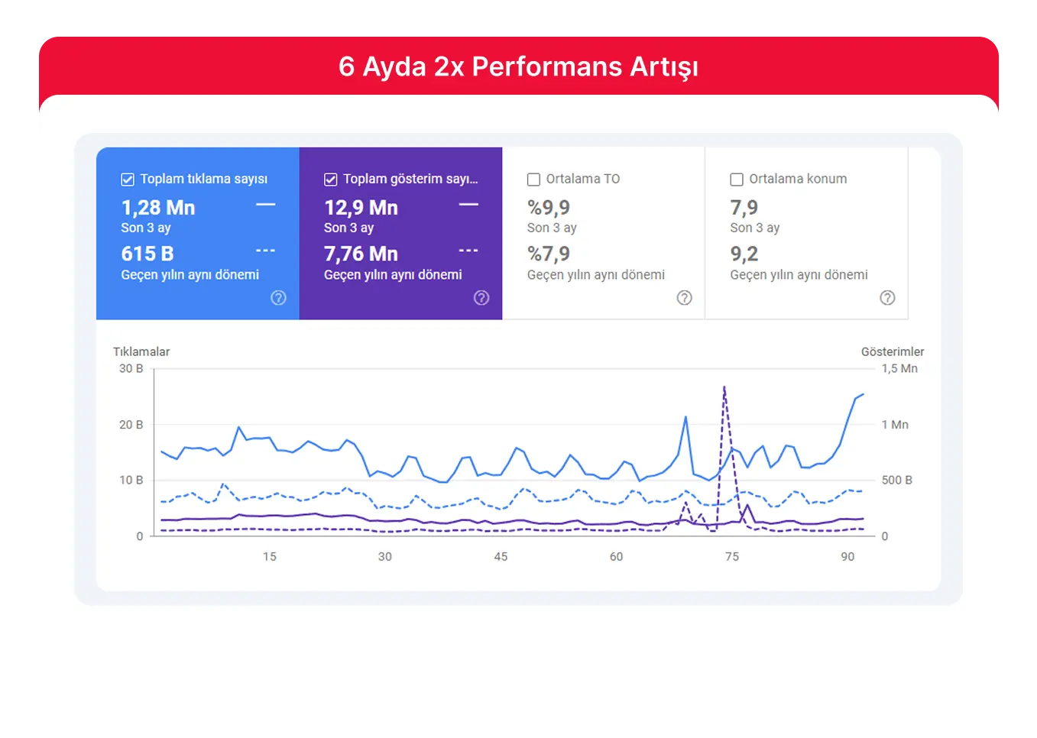
Task: Click the help icon on Ortalama TO card
Action: 685,298
